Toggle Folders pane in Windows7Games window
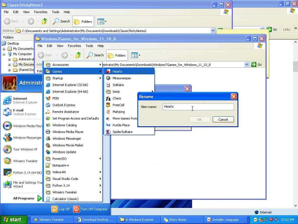 pos(117,55)
